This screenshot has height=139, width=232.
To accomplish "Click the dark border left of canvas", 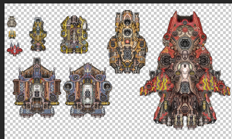I will pos(1,69).
